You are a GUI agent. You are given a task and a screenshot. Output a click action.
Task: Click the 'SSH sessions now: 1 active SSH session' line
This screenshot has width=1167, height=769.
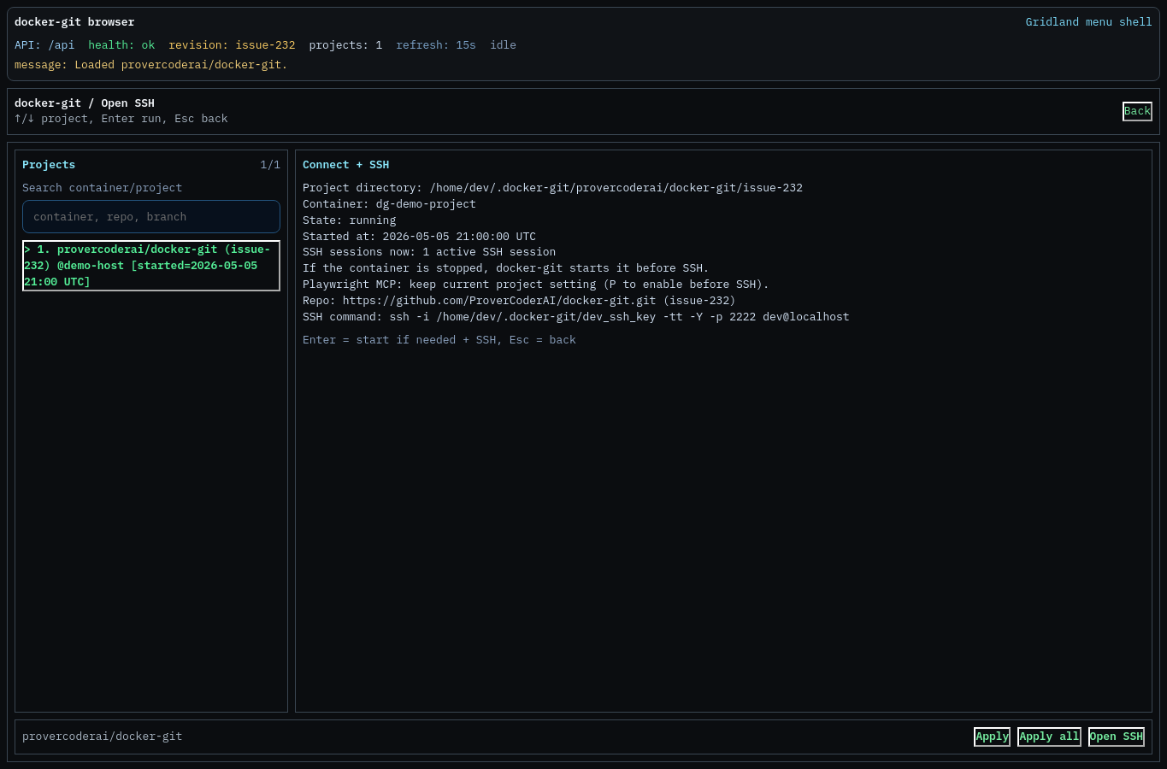[429, 252]
